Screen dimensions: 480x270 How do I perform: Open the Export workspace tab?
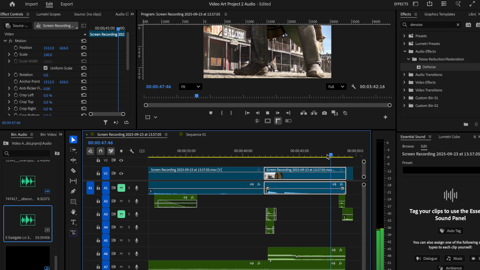point(67,4)
